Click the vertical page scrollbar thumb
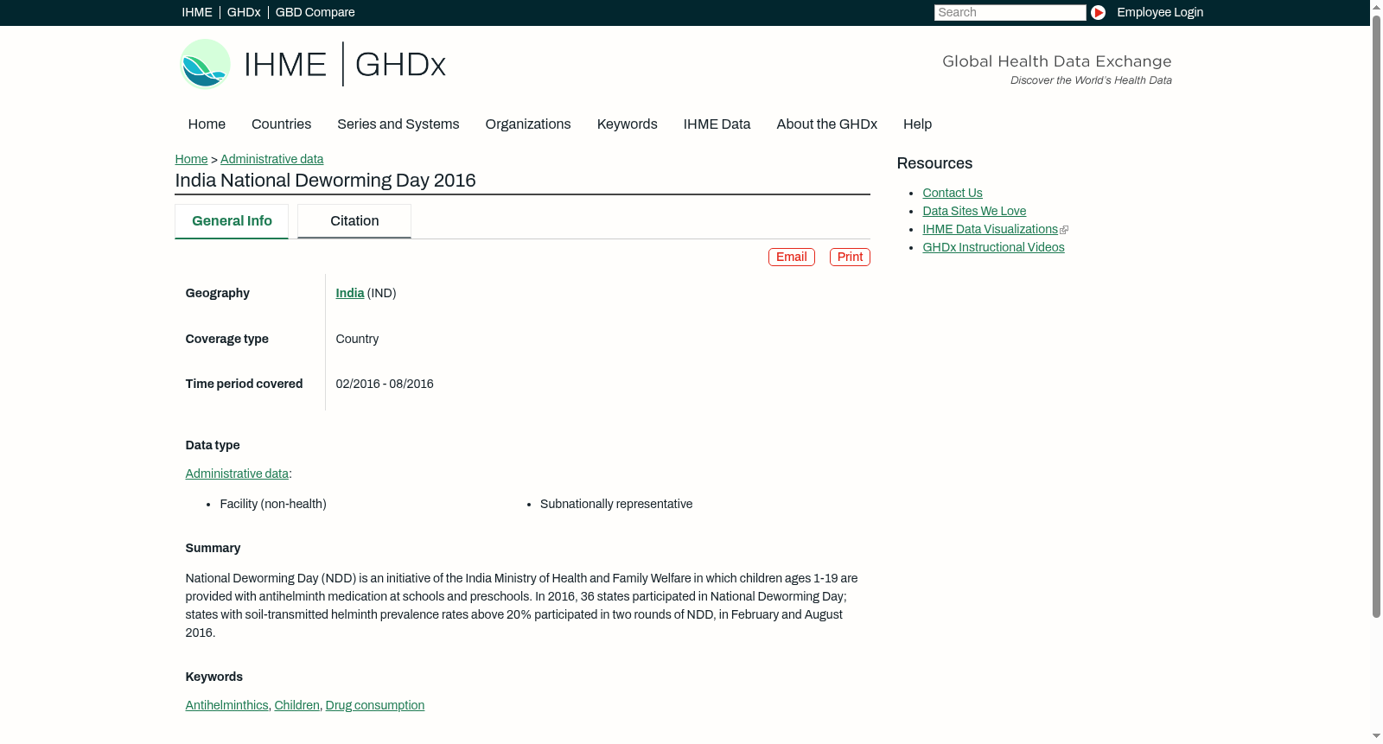The width and height of the screenshot is (1383, 744). pos(1376,315)
